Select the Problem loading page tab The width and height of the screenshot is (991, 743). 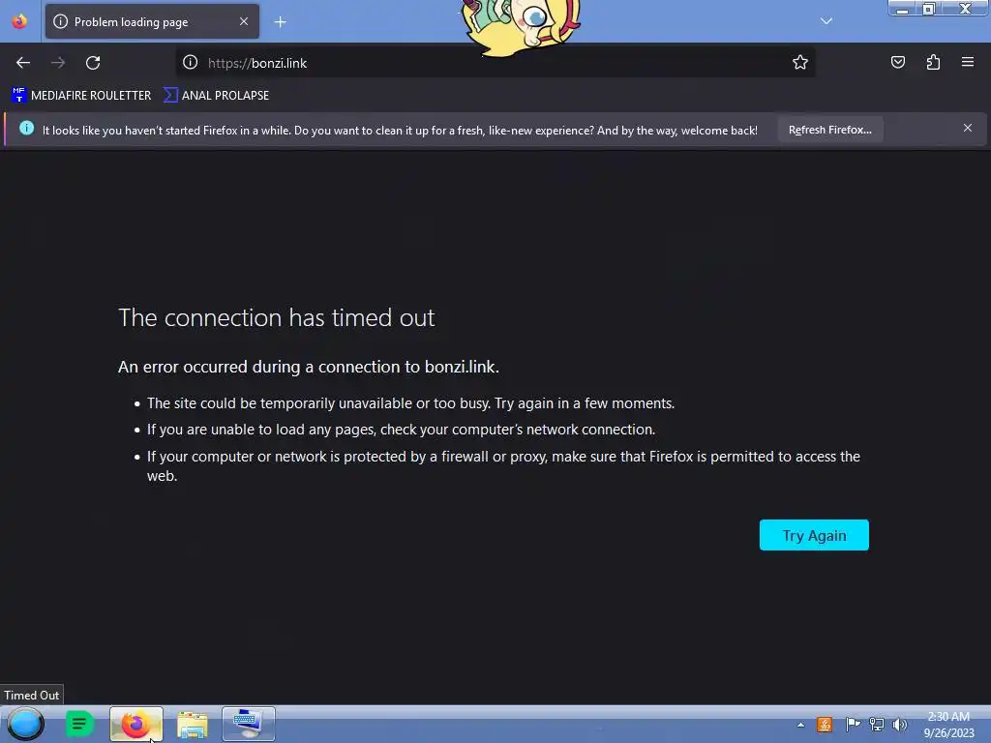(x=152, y=21)
